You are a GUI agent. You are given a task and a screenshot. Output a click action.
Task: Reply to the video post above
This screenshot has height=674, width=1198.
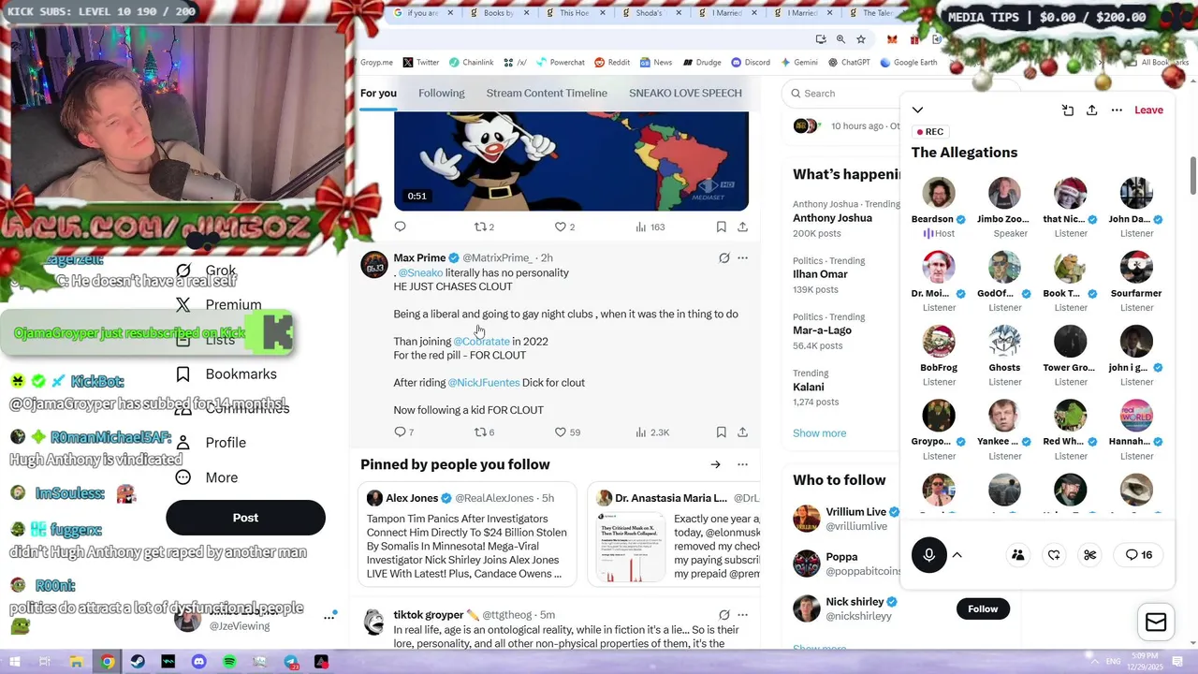[x=400, y=227]
